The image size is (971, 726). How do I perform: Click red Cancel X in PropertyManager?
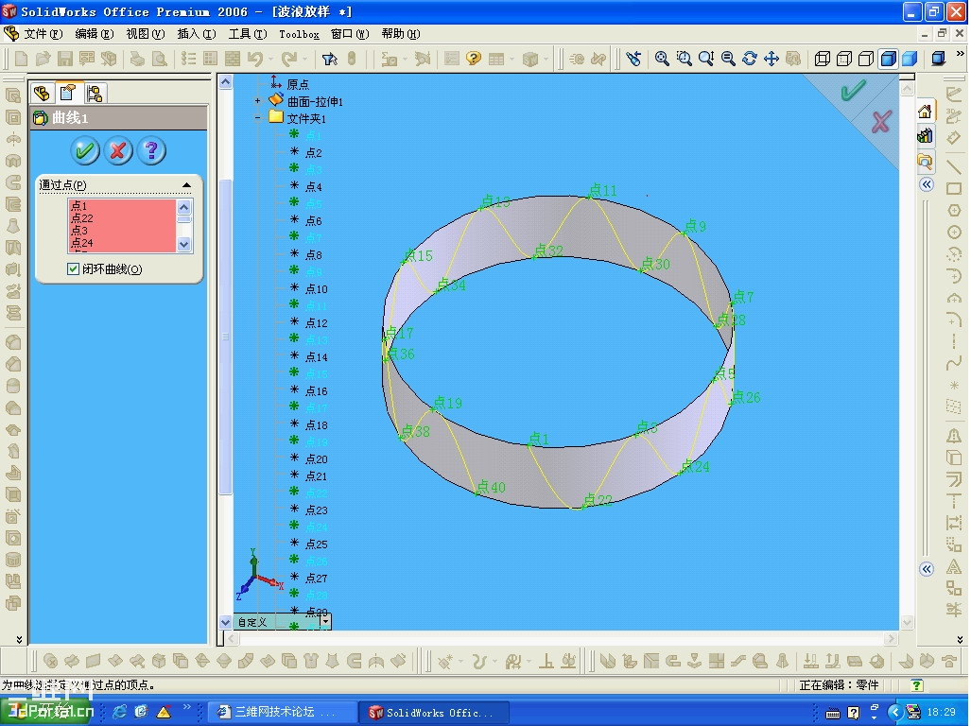pos(118,150)
